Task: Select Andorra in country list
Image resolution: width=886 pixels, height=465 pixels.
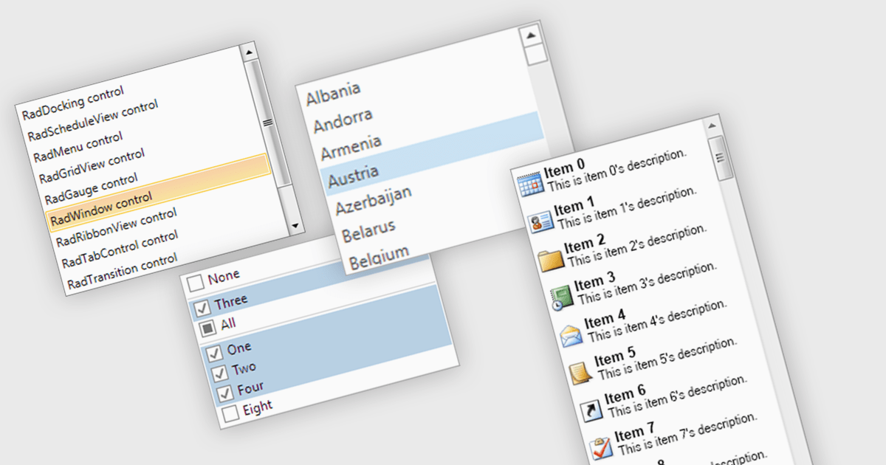Action: click(x=343, y=120)
